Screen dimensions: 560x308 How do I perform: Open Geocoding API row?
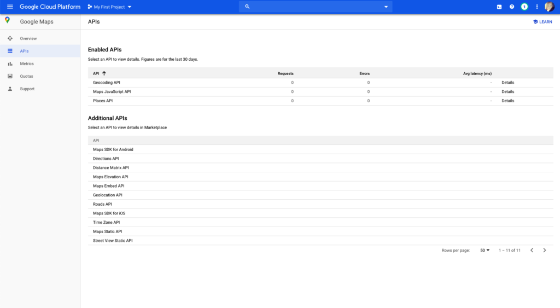coord(320,83)
